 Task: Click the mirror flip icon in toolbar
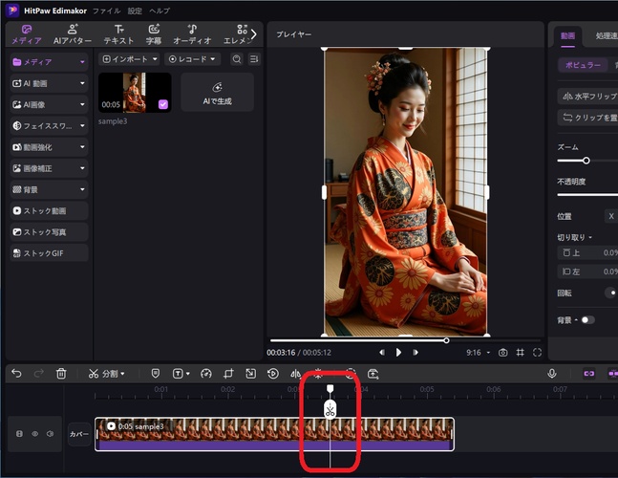click(x=295, y=374)
